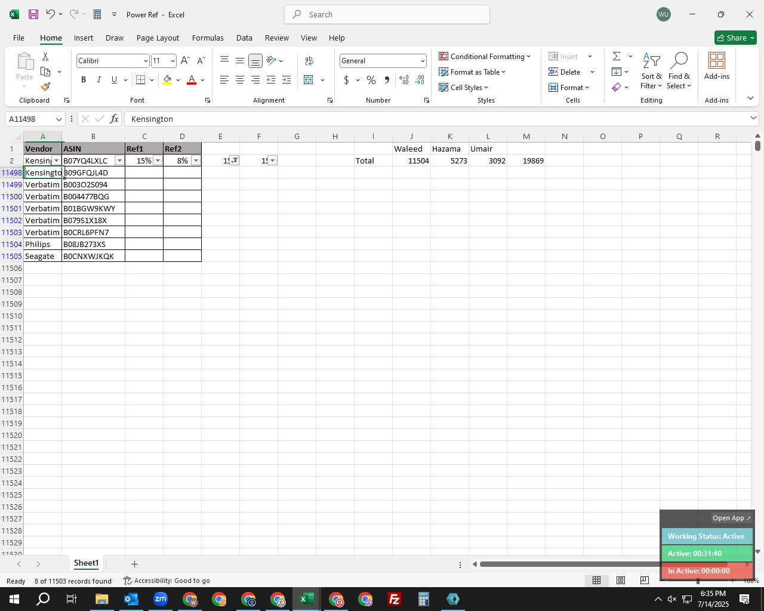Click the Wrap Text icon
764x611 pixels.
(x=309, y=60)
